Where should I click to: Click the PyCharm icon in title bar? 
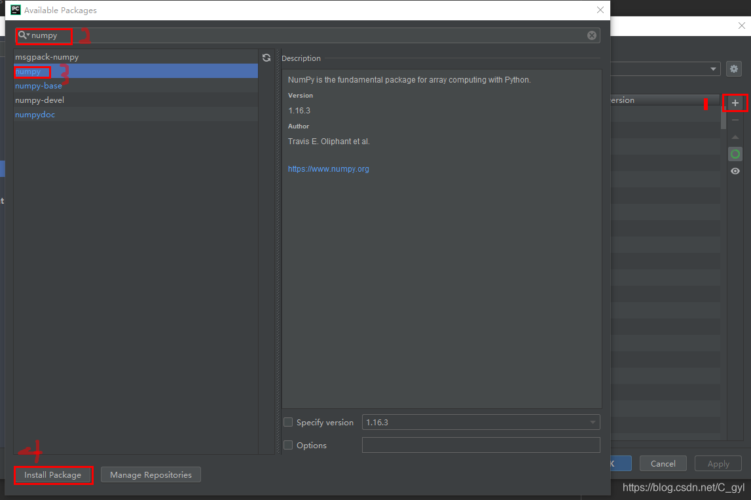pos(15,10)
